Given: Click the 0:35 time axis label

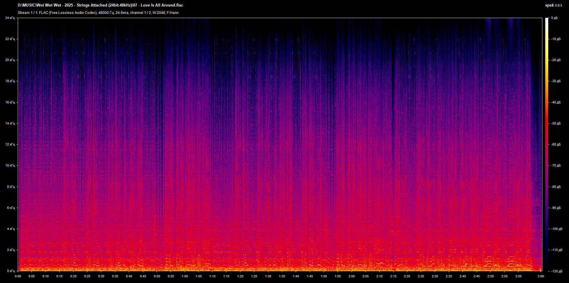Looking at the screenshot, I should pos(115,276).
